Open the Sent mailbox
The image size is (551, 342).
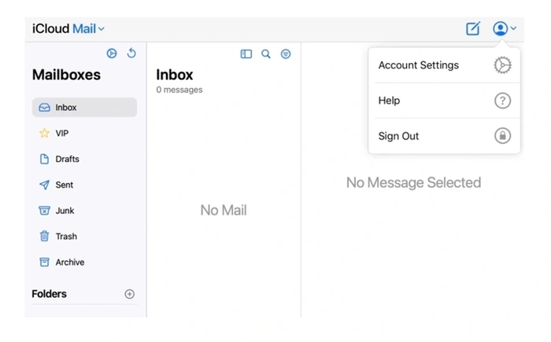coord(84,185)
